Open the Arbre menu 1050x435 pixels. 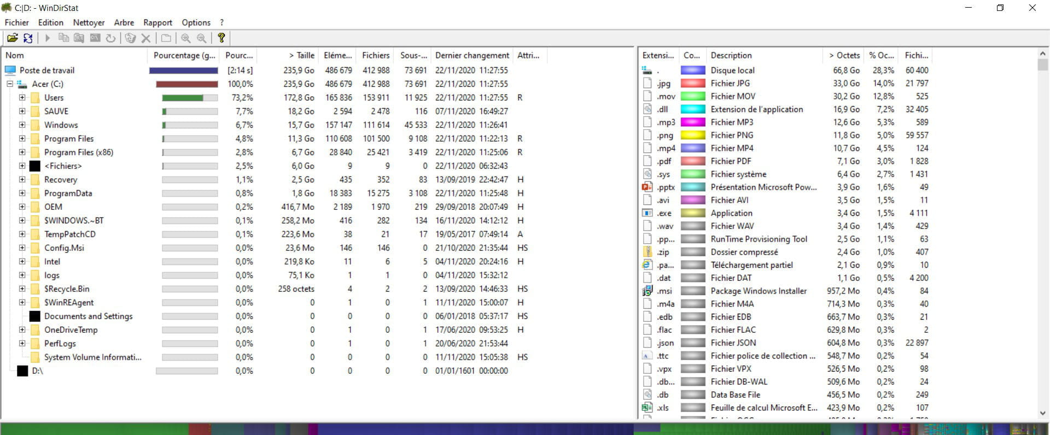(x=124, y=22)
